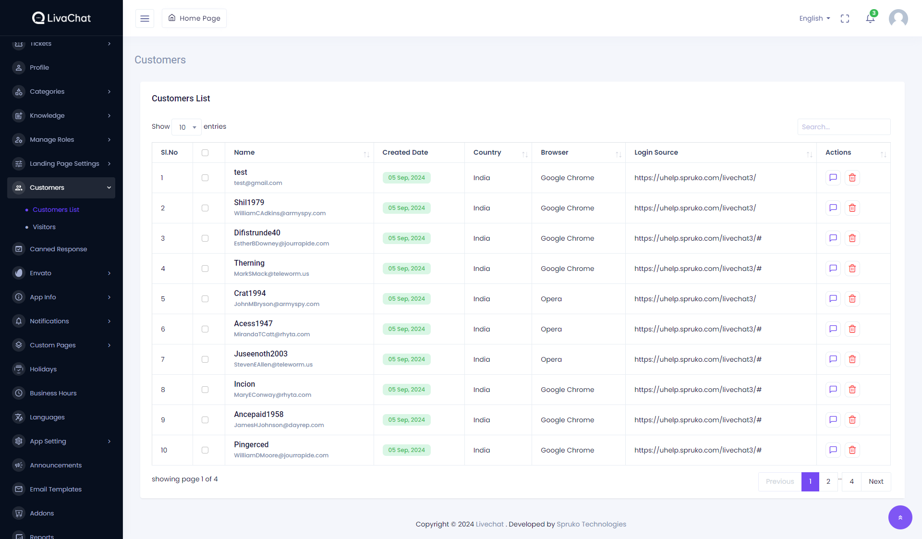This screenshot has width=922, height=539.
Task: Open chat for customer Shil1979
Action: point(833,208)
